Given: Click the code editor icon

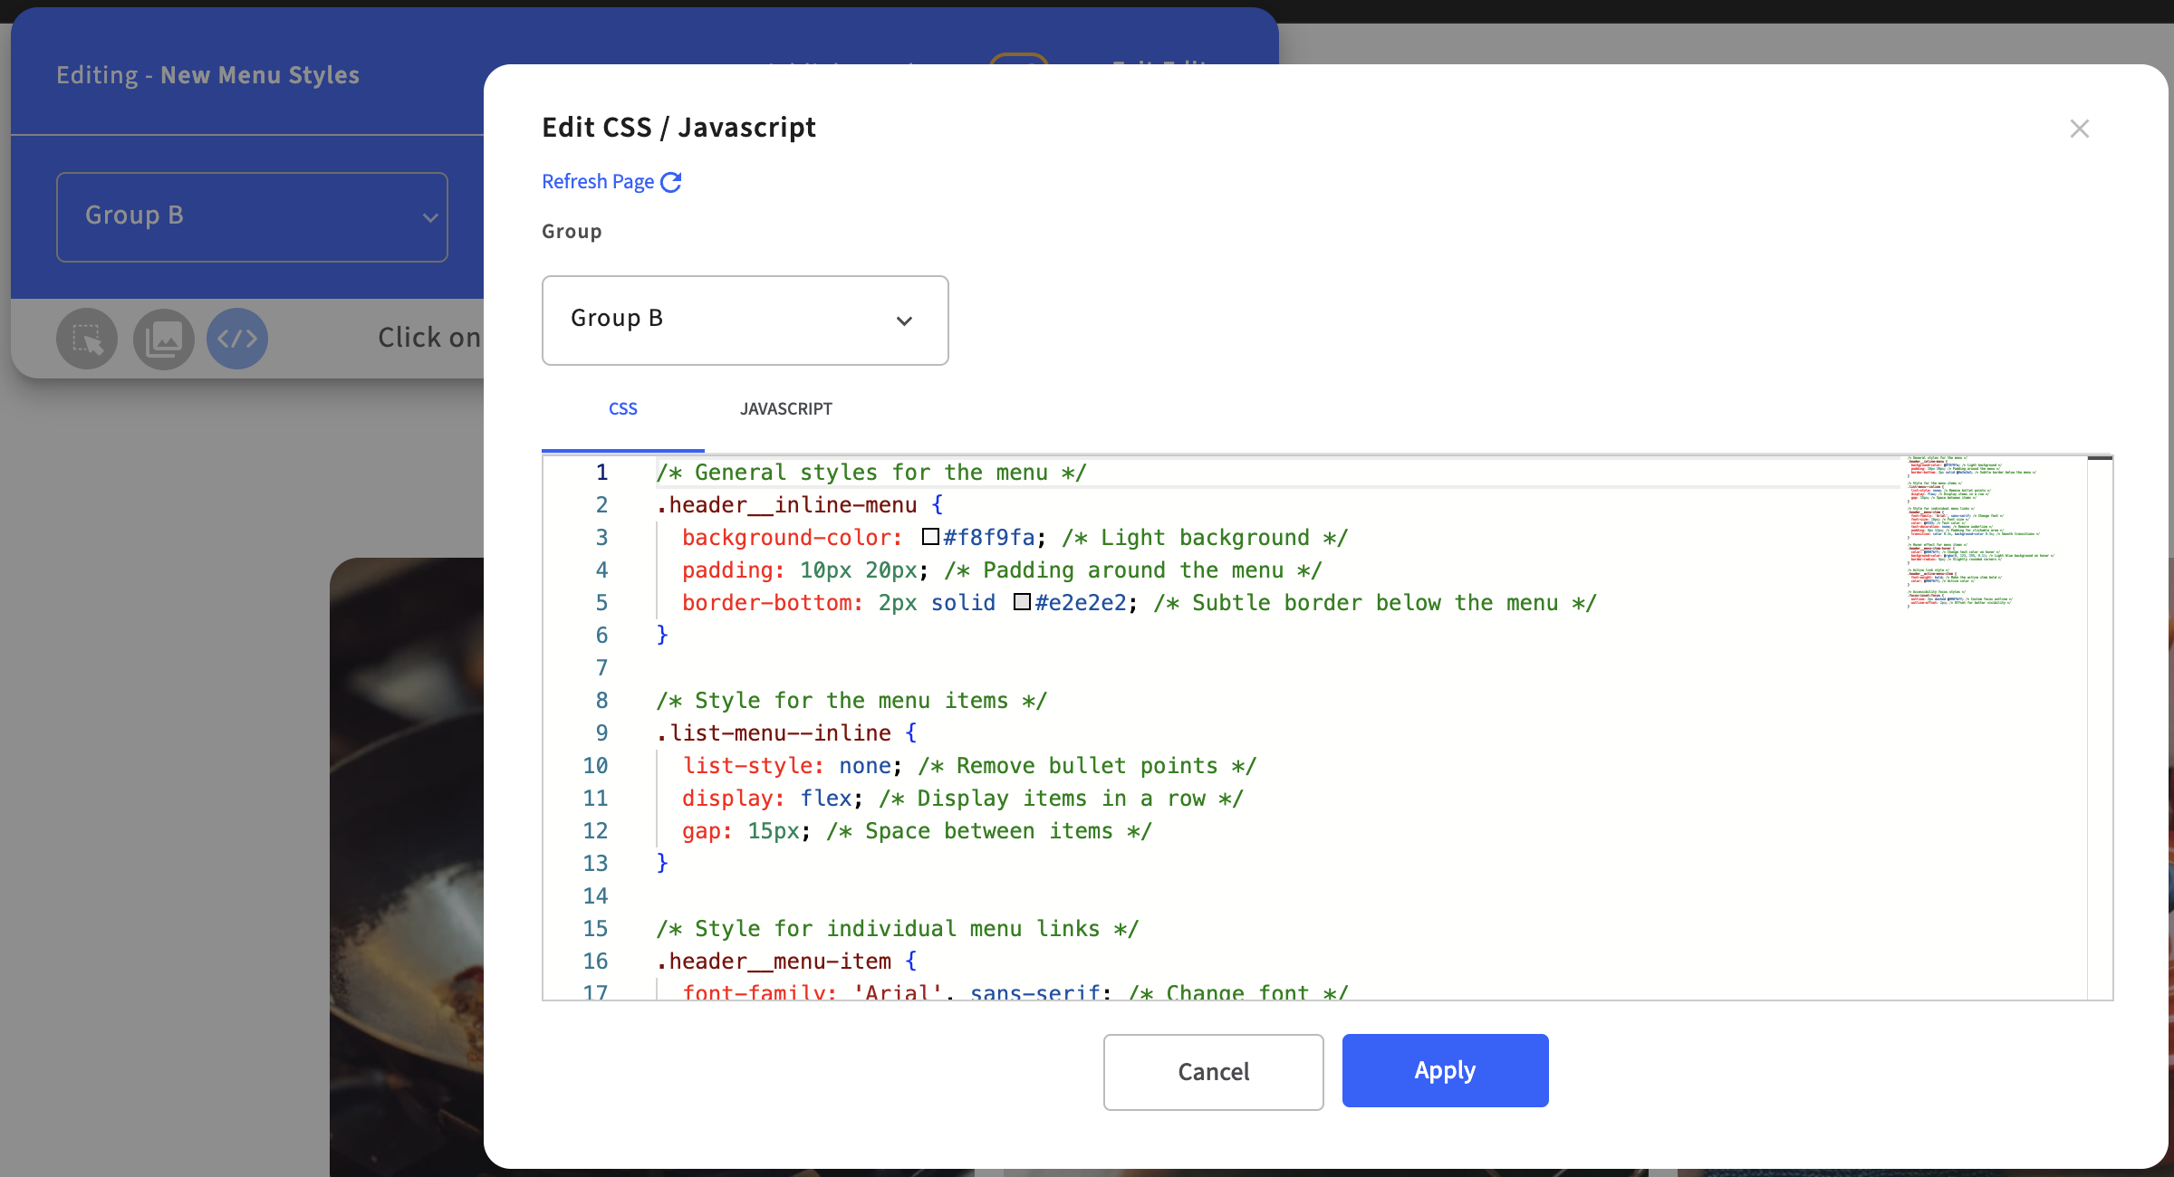Looking at the screenshot, I should (x=237, y=340).
